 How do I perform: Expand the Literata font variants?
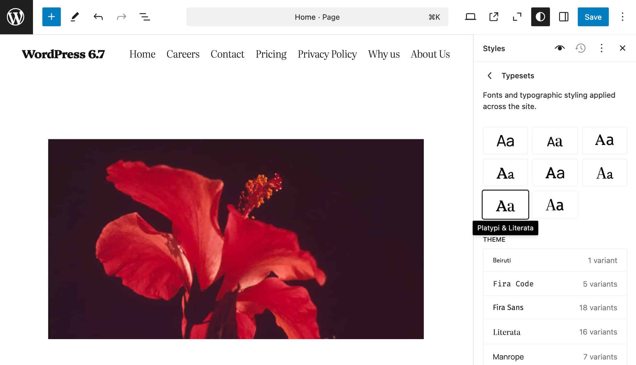(555, 332)
